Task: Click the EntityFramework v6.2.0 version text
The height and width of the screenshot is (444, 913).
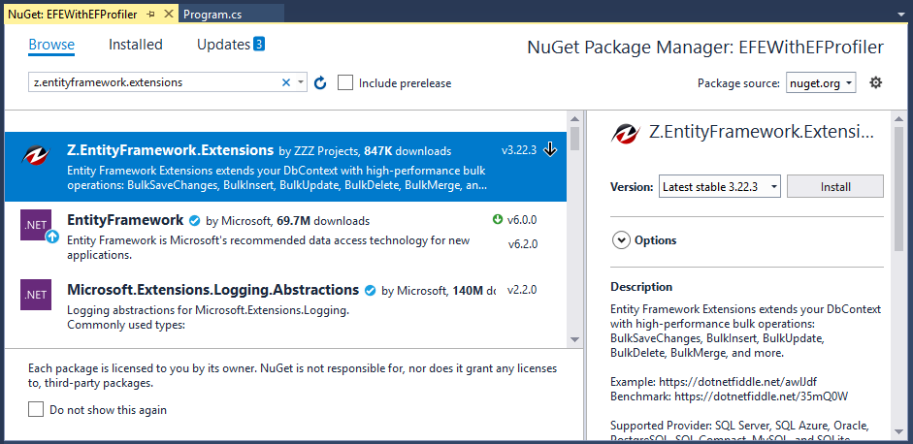Action: (x=522, y=244)
